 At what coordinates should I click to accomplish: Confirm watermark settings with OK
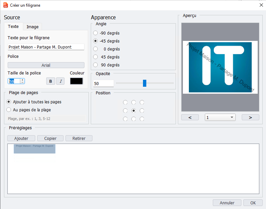point(253,203)
